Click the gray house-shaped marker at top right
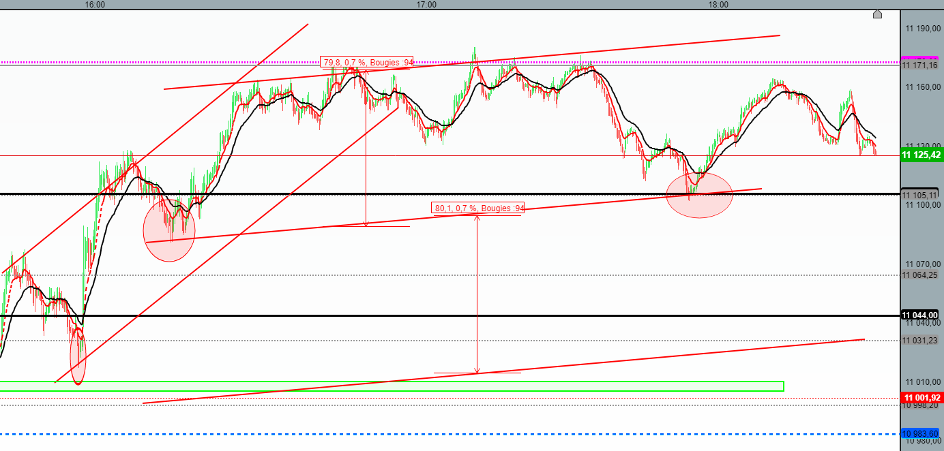This screenshot has height=451, width=944. tap(877, 14)
